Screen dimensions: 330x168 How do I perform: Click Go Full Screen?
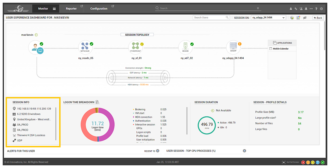coord(290,162)
